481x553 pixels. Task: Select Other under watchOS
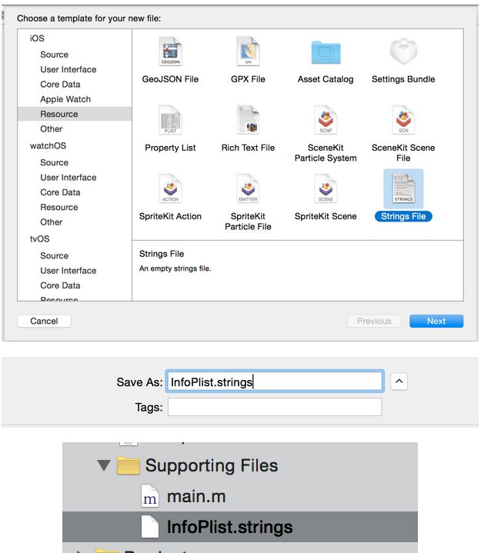(x=52, y=222)
